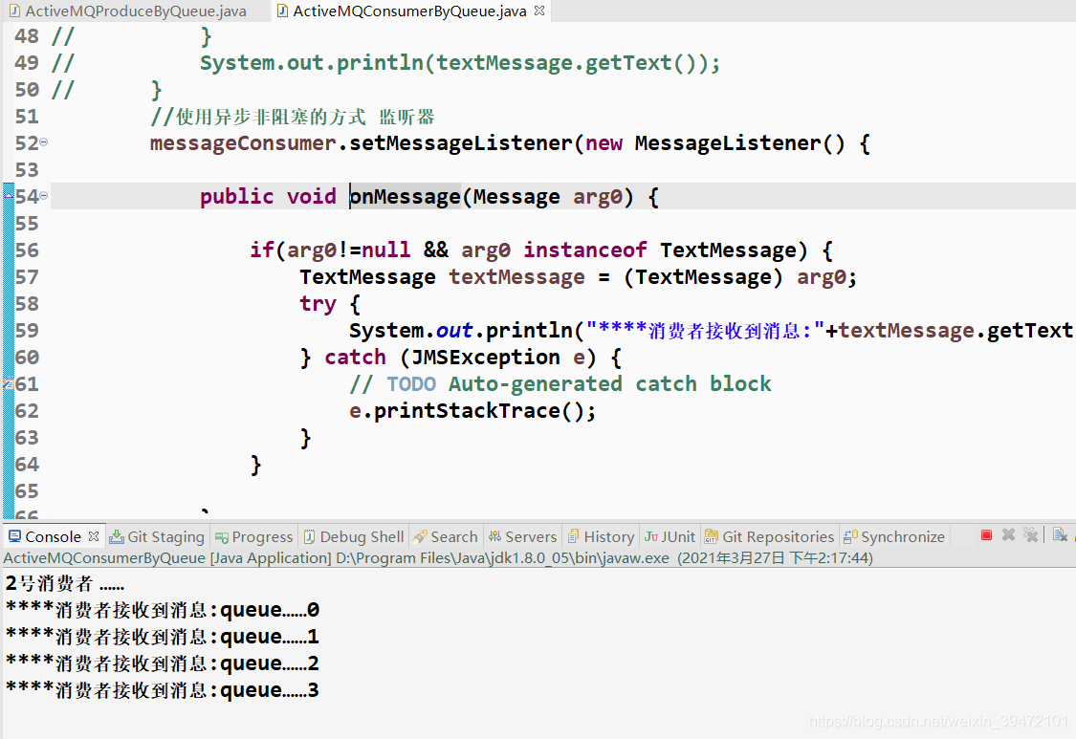Switch to ActiveMQProduceByQueue.java editor tab
This screenshot has width=1076, height=739.
pos(128,11)
